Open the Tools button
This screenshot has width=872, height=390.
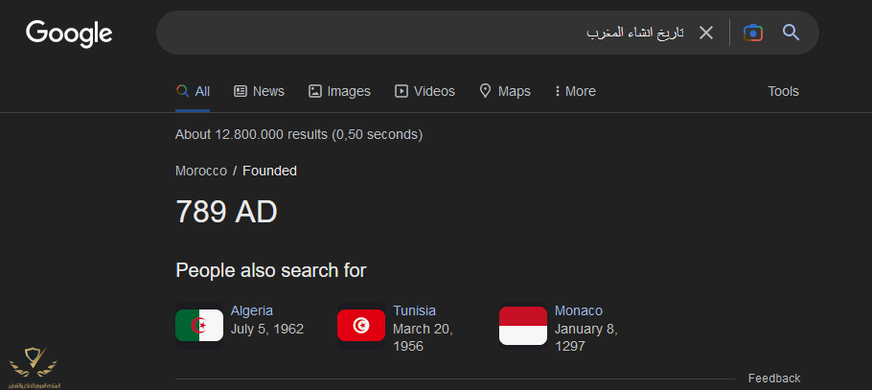coord(783,91)
